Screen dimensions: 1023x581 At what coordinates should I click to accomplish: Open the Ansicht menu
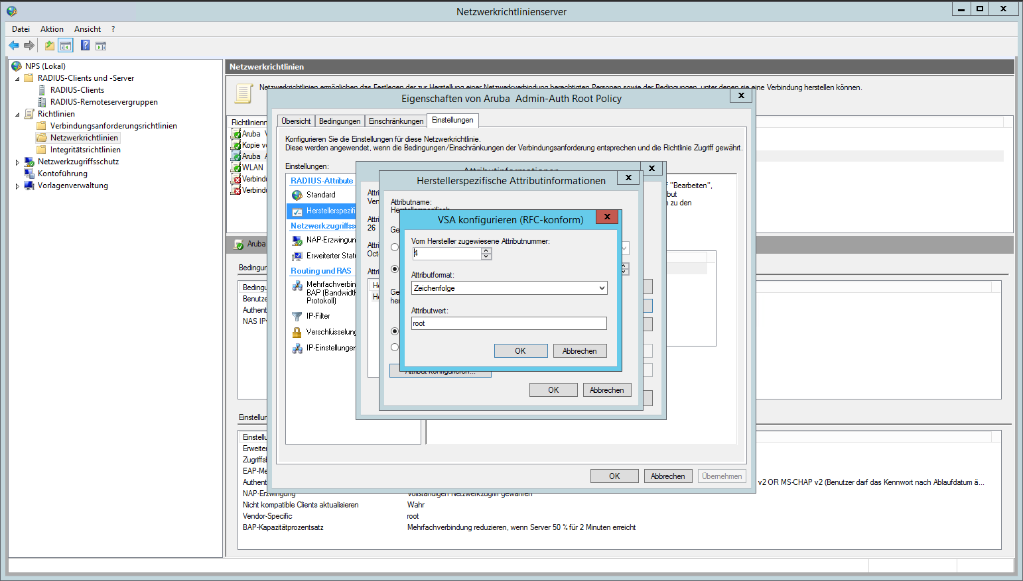click(x=88, y=29)
